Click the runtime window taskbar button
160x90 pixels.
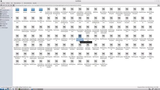pyautogui.click(x=37, y=89)
